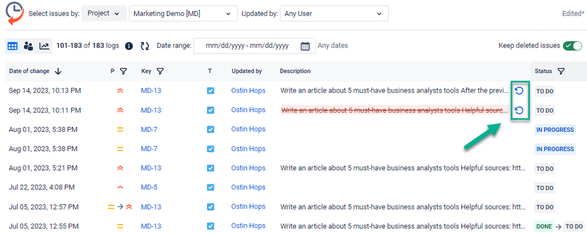Click Ostin Hops in the first row

coord(248,91)
